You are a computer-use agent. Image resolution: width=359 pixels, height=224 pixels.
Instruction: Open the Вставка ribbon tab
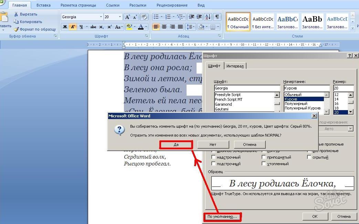43,5
